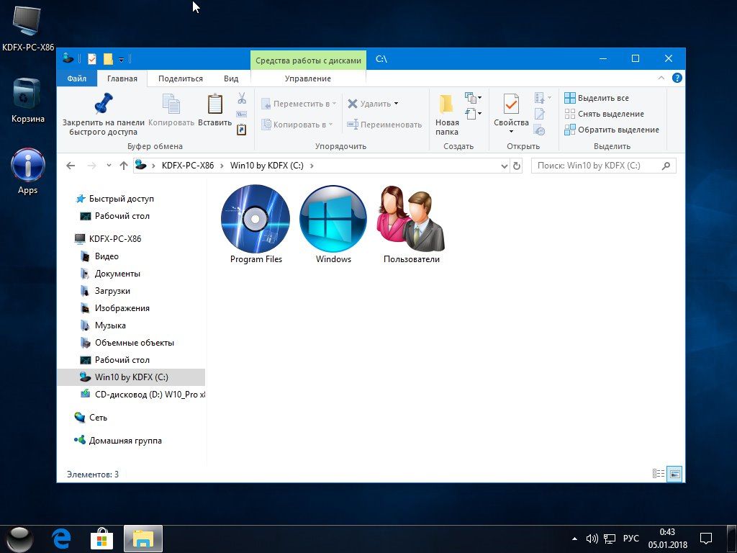Open the Microsoft Store taskbar icon
Image resolution: width=737 pixels, height=553 pixels.
click(x=102, y=538)
